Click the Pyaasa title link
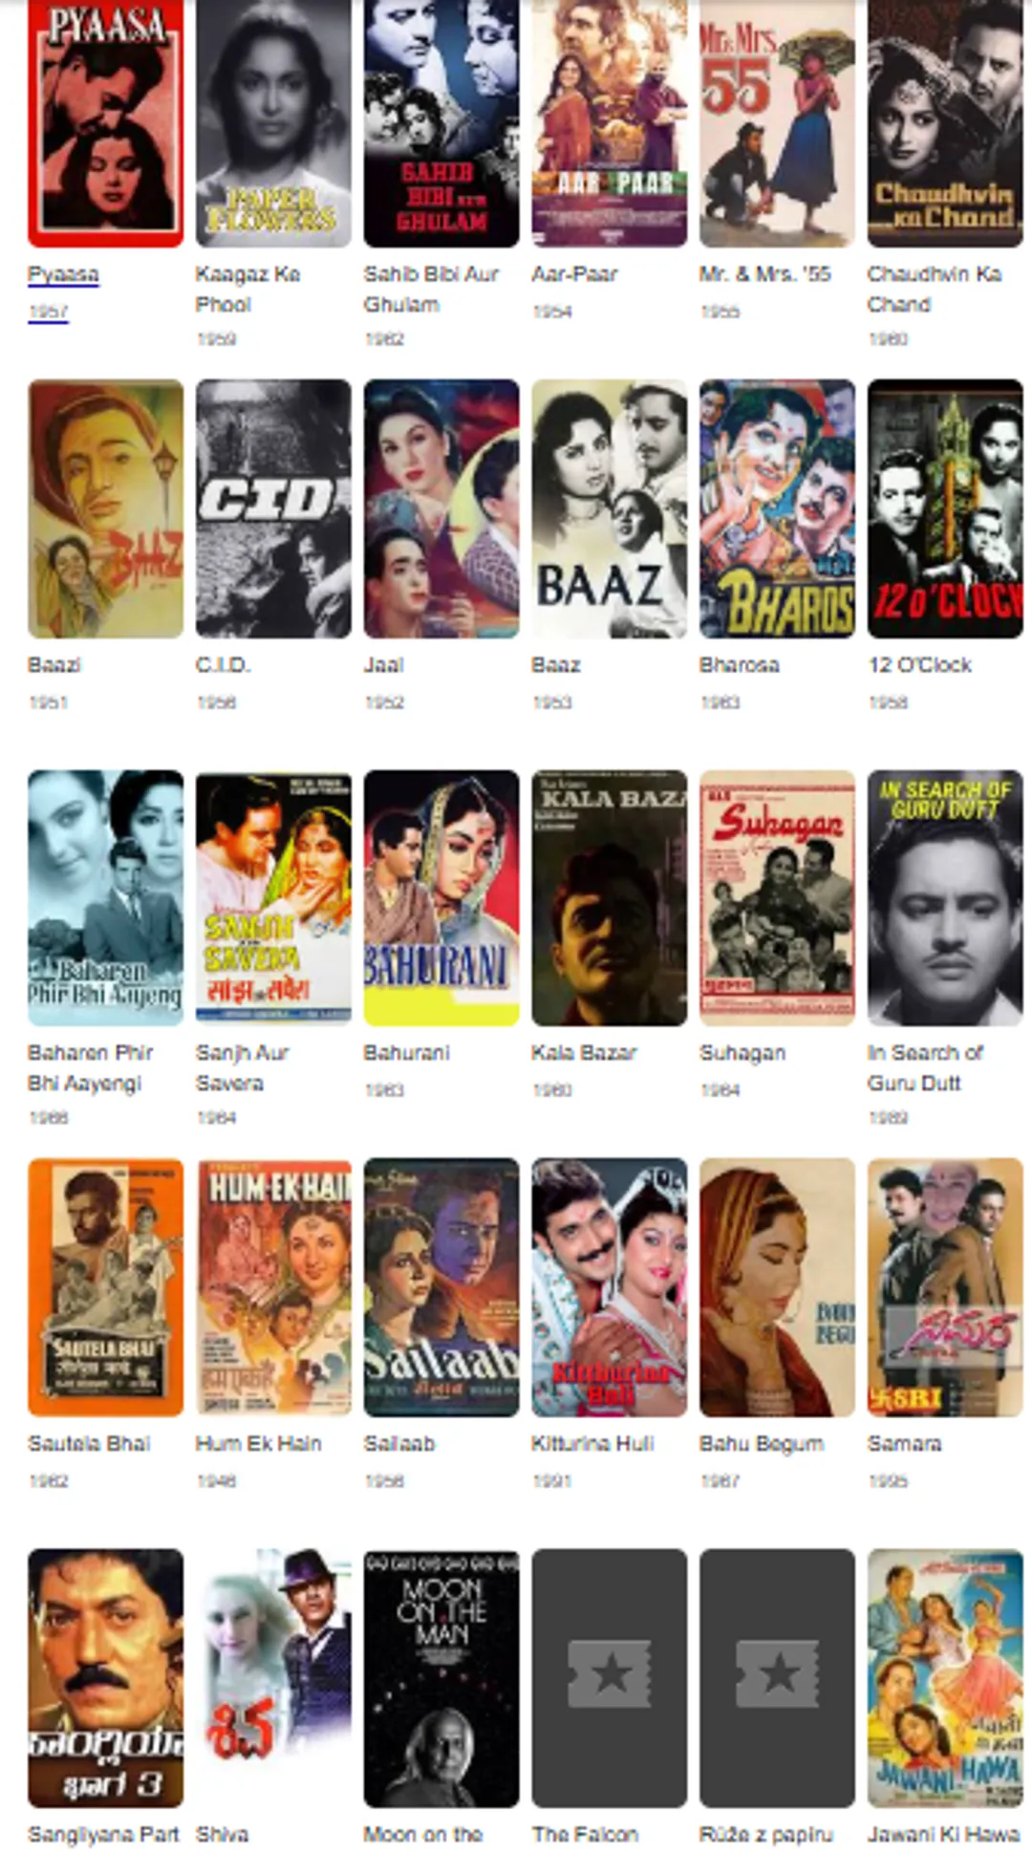 pos(63,274)
